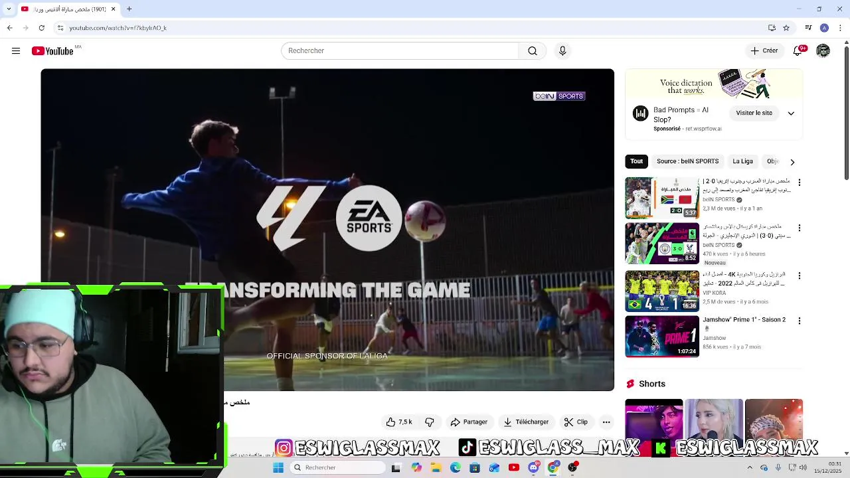View site information icon in address bar
The height and width of the screenshot is (478, 850).
tap(60, 28)
